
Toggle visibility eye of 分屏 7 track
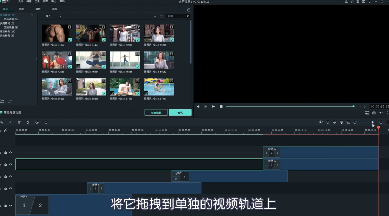(10, 176)
